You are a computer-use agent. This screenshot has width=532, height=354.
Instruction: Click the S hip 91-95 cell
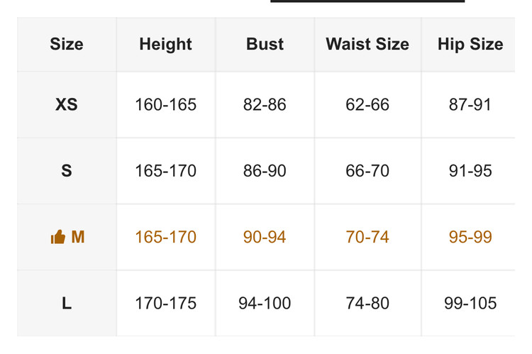click(x=470, y=171)
